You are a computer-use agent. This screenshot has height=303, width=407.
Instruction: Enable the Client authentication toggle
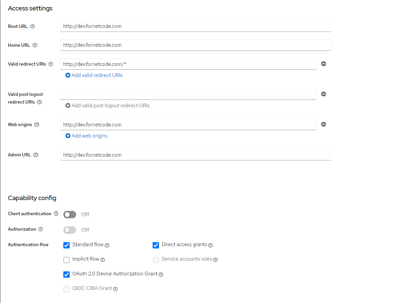click(x=70, y=214)
